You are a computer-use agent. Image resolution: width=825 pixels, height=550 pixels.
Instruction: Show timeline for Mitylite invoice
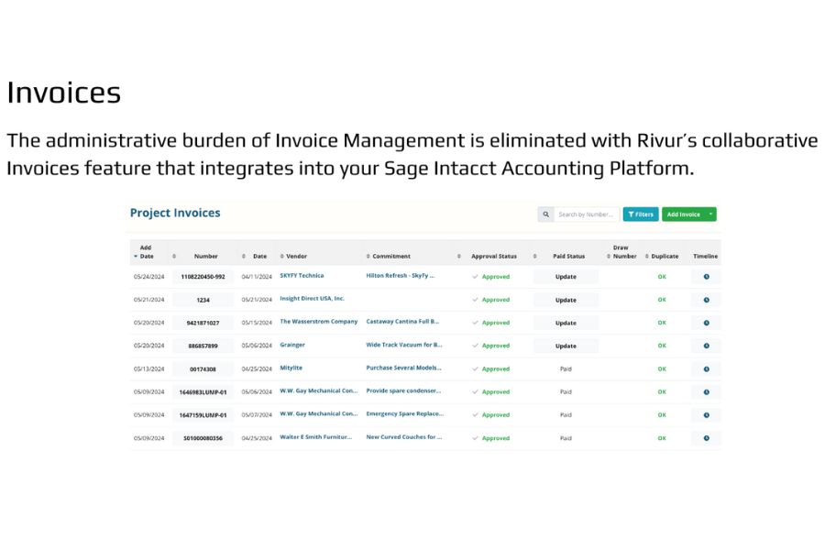(x=706, y=368)
